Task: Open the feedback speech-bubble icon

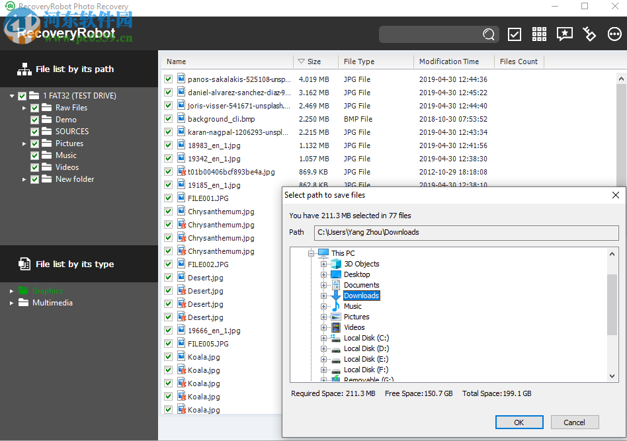Action: pyautogui.click(x=564, y=34)
